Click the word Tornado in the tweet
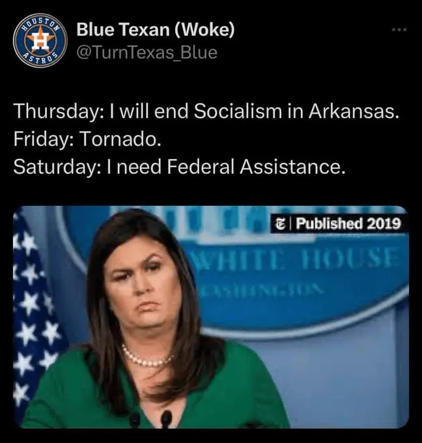The width and height of the screenshot is (422, 443). tap(120, 139)
